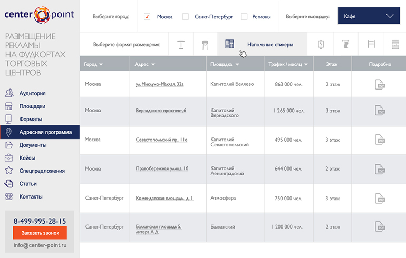The height and width of the screenshot is (258, 406).
Task: Click the Площадки storefront icon
Action: click(9, 106)
